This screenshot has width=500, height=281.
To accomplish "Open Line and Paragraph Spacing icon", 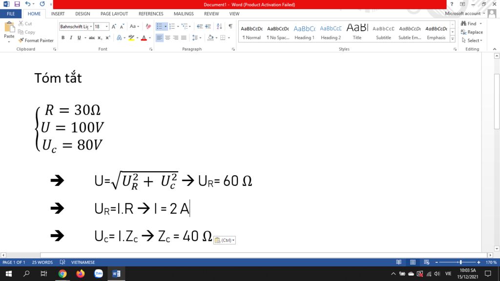I will tap(195, 38).
